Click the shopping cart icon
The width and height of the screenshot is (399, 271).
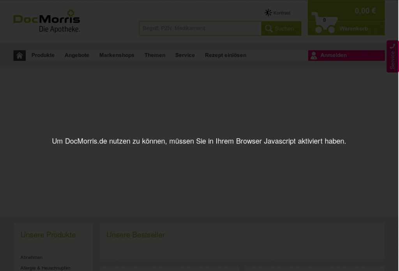coord(325,22)
